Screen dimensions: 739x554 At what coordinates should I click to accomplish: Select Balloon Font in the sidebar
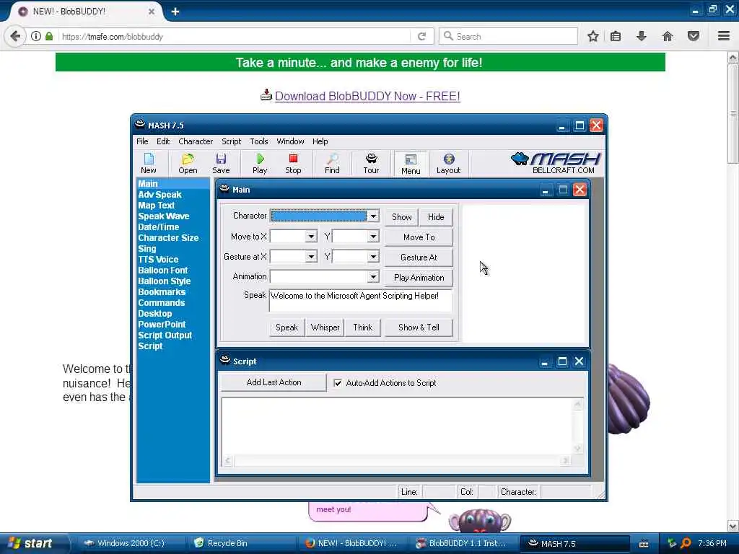point(162,271)
